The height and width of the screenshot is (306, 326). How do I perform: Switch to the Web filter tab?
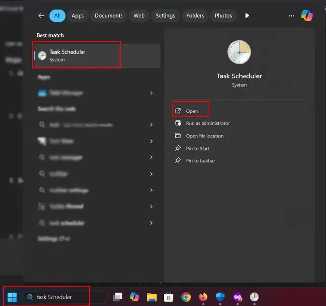[x=139, y=16]
